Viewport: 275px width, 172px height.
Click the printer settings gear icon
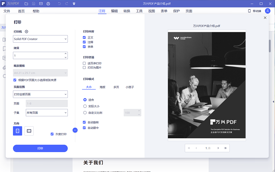pos(26,32)
